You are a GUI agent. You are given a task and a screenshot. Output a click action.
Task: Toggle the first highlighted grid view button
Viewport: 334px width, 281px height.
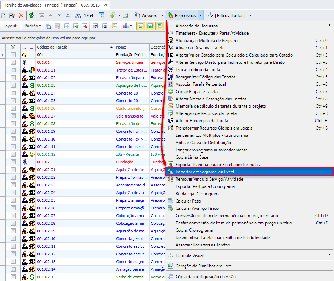[x=141, y=26]
